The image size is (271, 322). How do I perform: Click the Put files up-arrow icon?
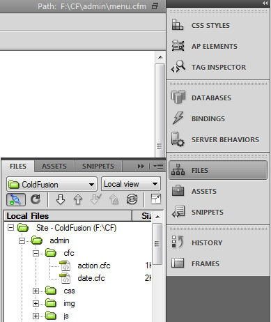point(78,199)
